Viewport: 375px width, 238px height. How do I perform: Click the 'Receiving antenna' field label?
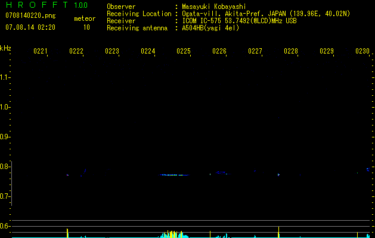(x=137, y=28)
